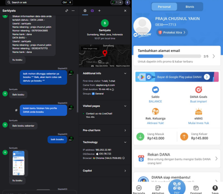The height and width of the screenshot is (194, 223).
Task: Click the IP address 180.252.22.161 value
Action: click(x=103, y=150)
